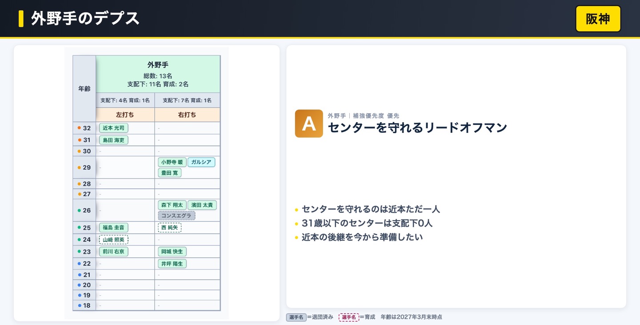
Task: Select player chip 近本 光司
Action: coord(114,128)
